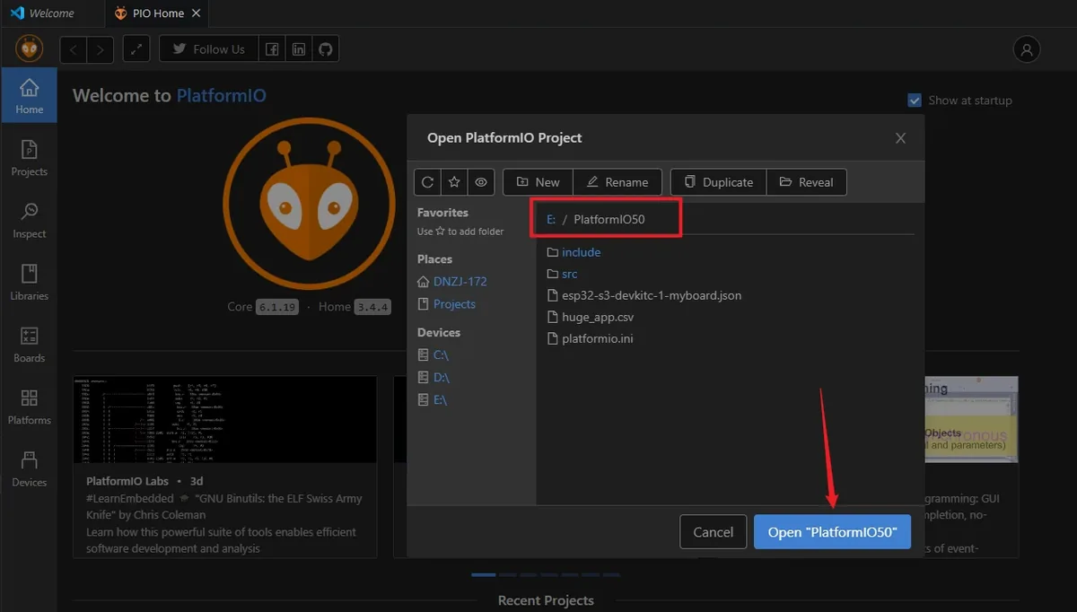Open the LinkedIn icon link

click(299, 49)
